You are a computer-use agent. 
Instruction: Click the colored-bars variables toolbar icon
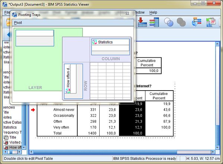154,22
